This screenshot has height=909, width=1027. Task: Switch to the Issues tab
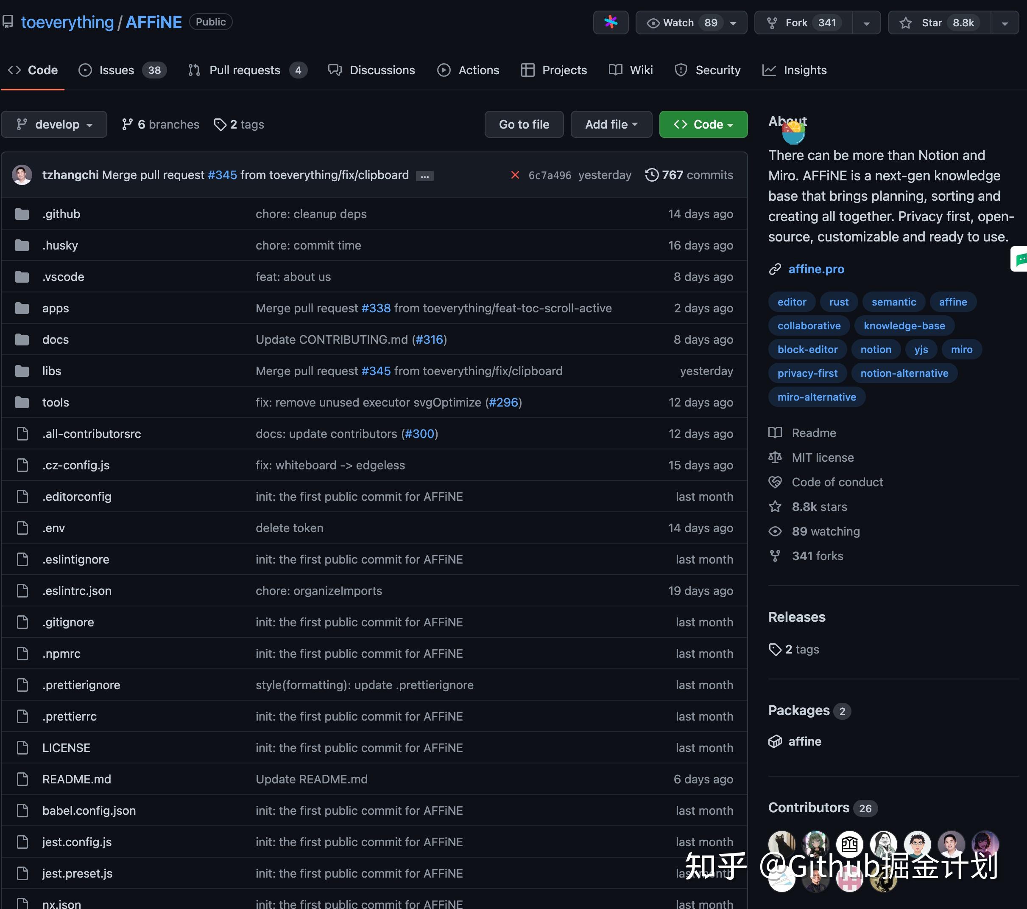pos(116,70)
